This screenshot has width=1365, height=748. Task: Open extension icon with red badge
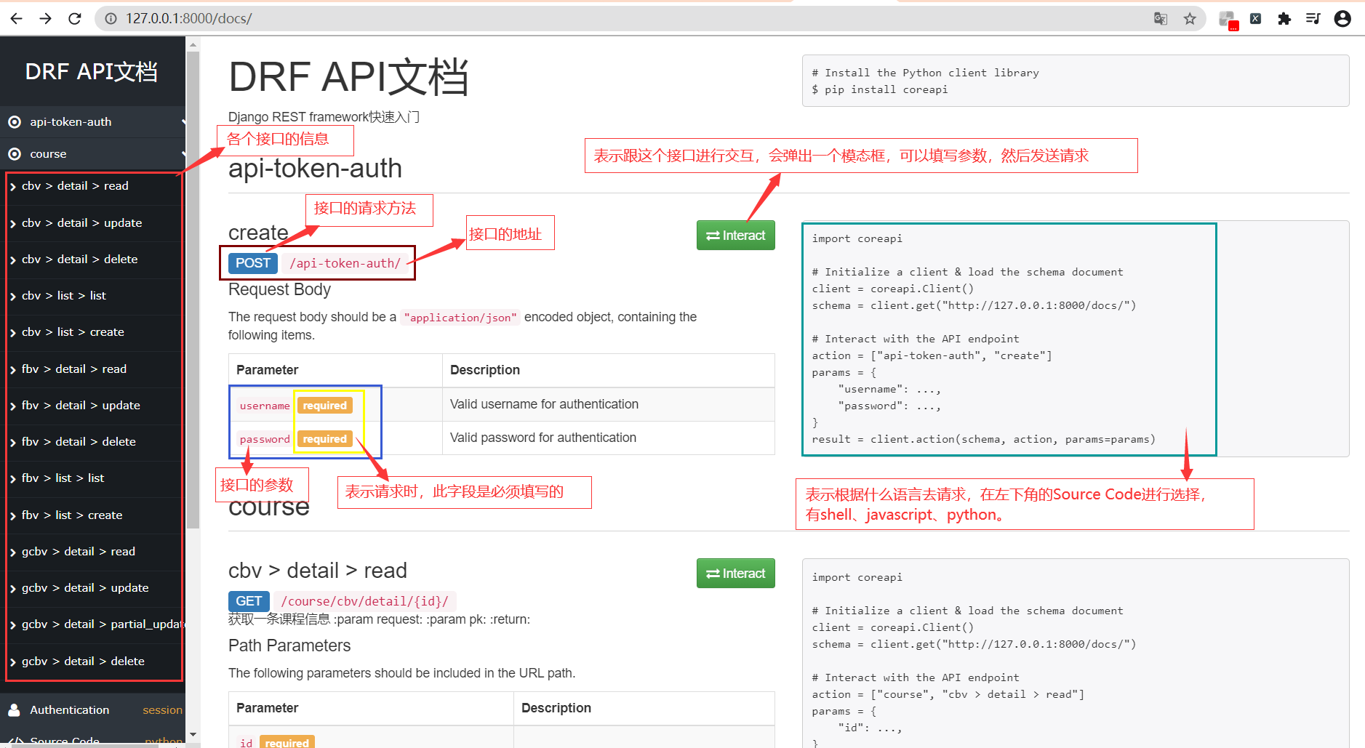pos(1228,20)
